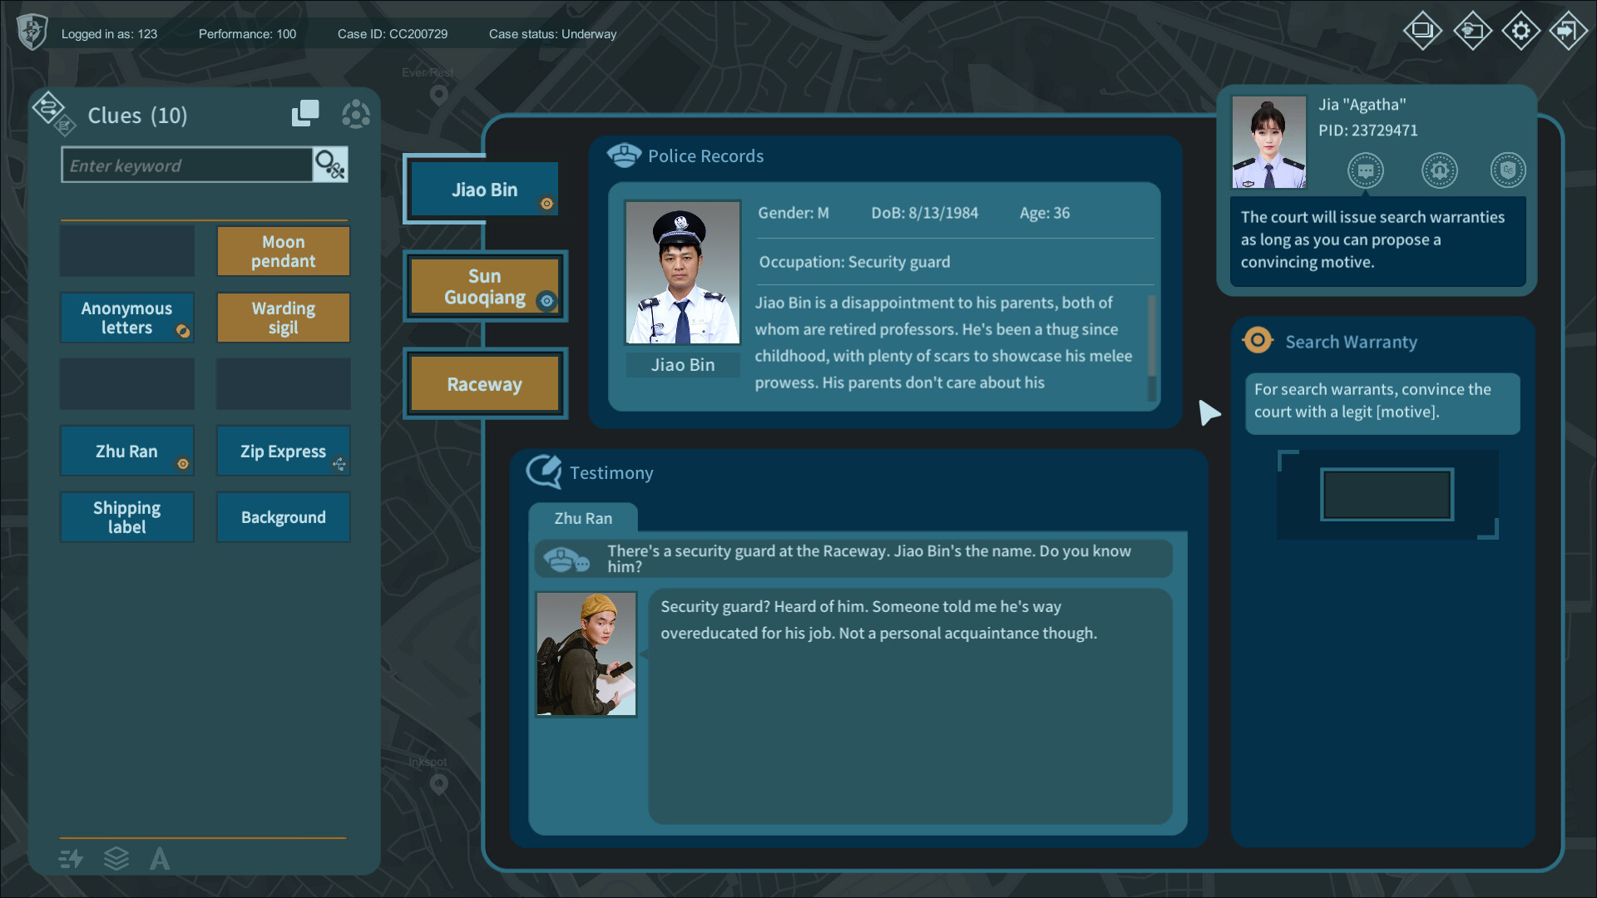Click the duplicate clues icon beside Clues header
Image resolution: width=1597 pixels, height=898 pixels.
[x=305, y=113]
